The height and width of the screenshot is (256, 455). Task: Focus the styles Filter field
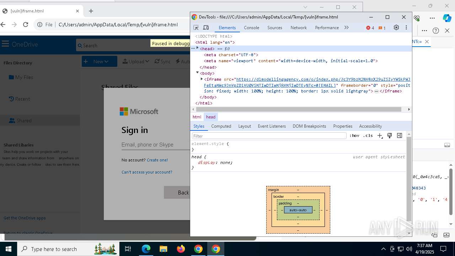click(269, 136)
